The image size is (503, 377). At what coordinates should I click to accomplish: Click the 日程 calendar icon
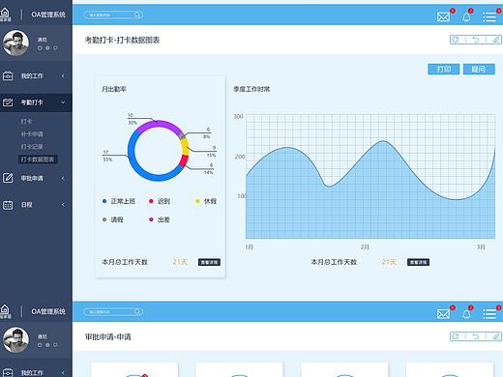click(x=8, y=205)
